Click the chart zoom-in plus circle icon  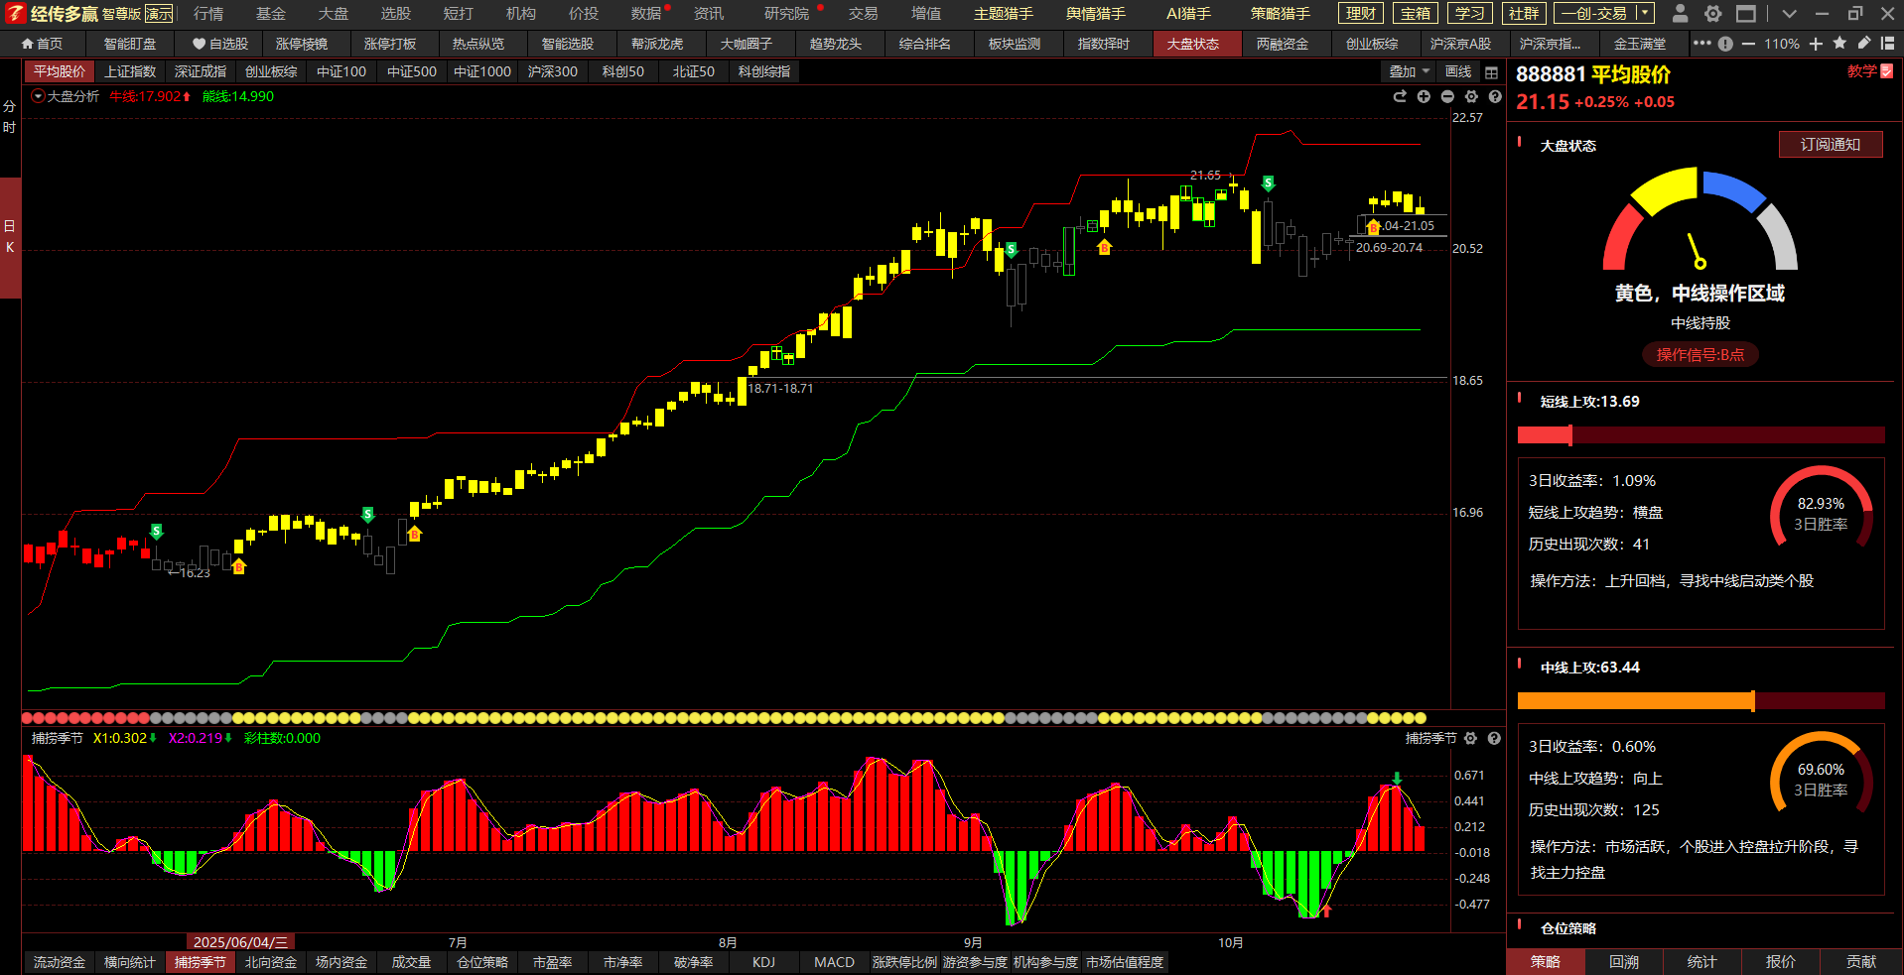tap(1424, 96)
